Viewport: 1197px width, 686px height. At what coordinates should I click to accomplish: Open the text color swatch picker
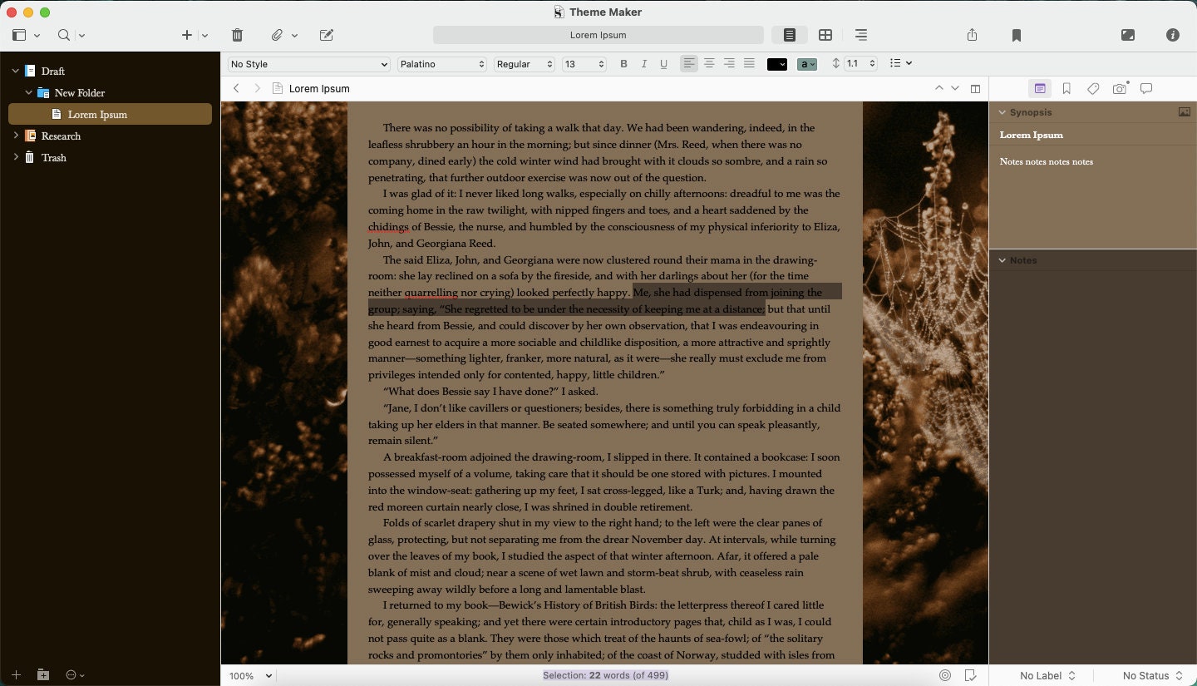(776, 63)
